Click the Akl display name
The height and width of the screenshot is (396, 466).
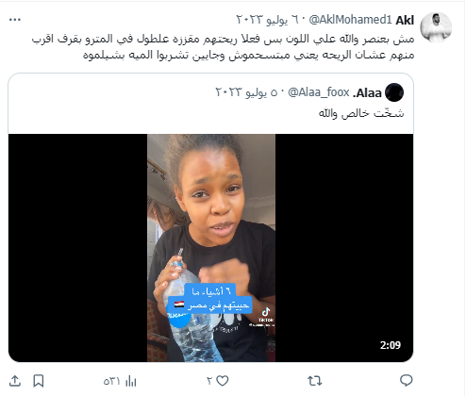click(x=405, y=20)
